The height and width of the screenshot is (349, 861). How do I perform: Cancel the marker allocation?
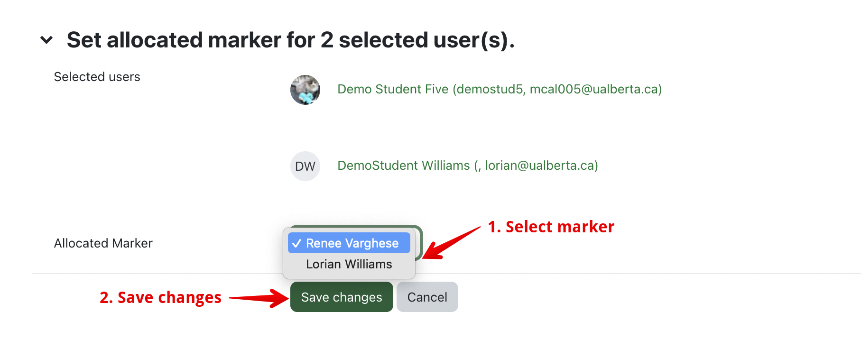[x=427, y=297]
